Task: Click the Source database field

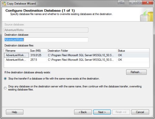Action: click(x=46, y=30)
